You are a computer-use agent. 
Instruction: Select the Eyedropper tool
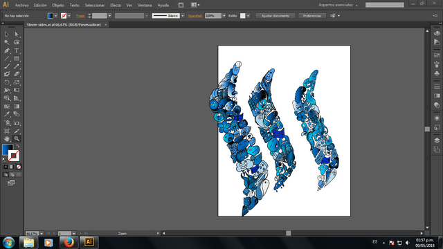[7, 114]
